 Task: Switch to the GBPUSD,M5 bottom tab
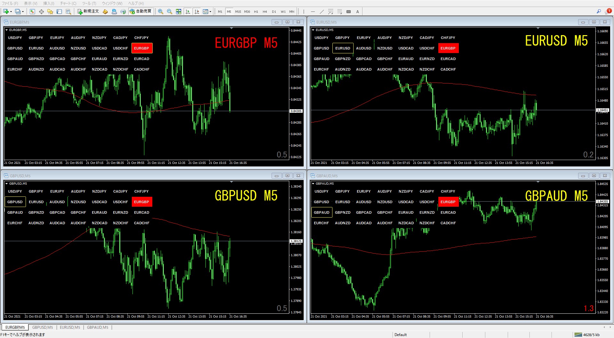click(x=43, y=327)
